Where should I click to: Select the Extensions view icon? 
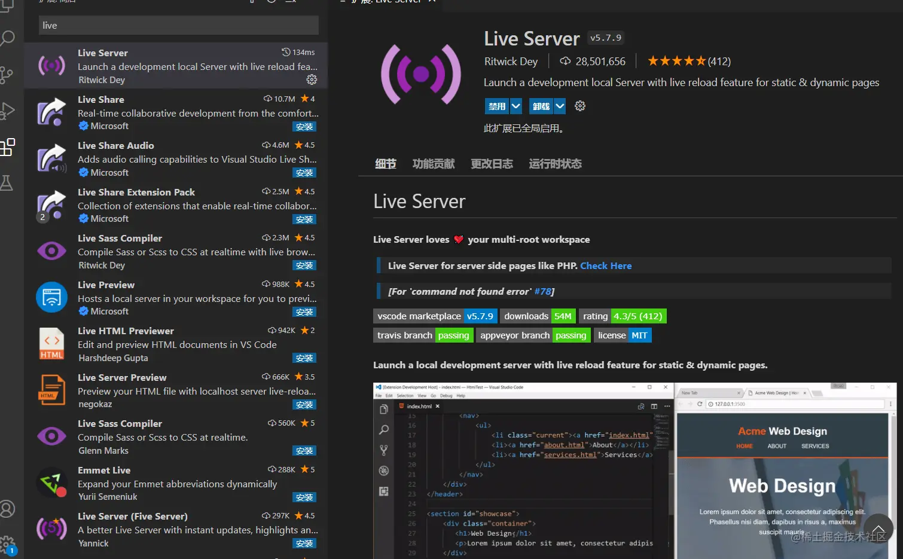point(7,147)
